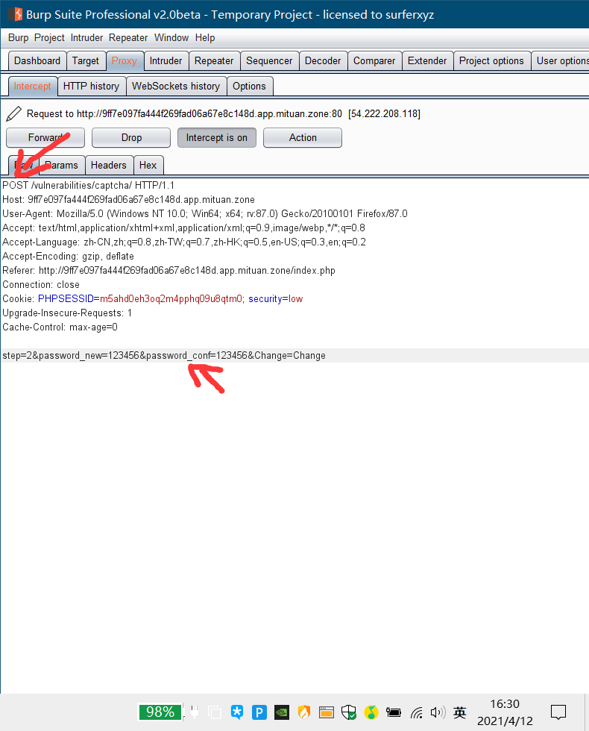Image resolution: width=589 pixels, height=731 pixels.
Task: Click the Host header line
Action: pyautogui.click(x=128, y=200)
